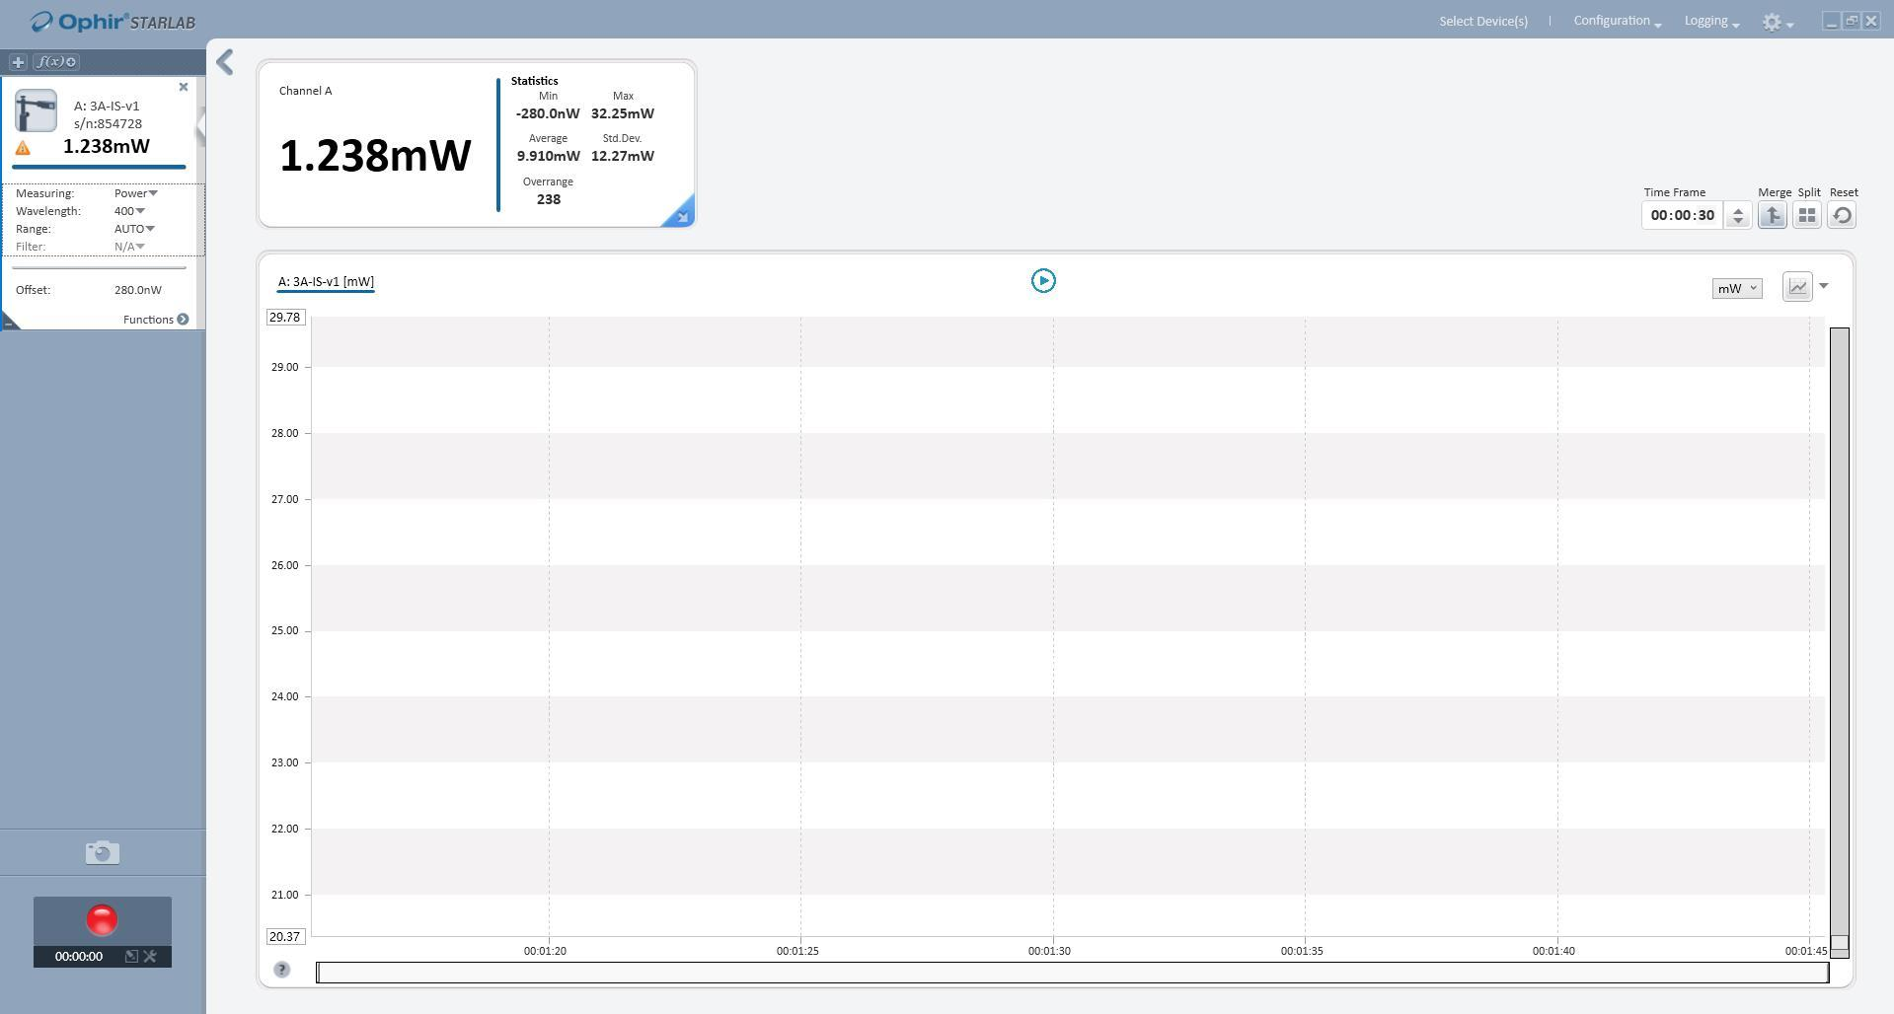Click the line graph type icon
1894x1014 pixels.
pos(1797,287)
